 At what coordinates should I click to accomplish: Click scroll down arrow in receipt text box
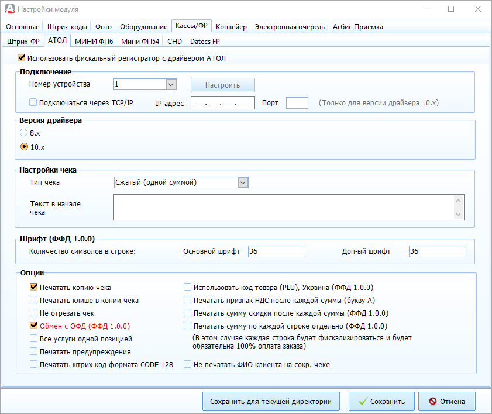(x=459, y=215)
